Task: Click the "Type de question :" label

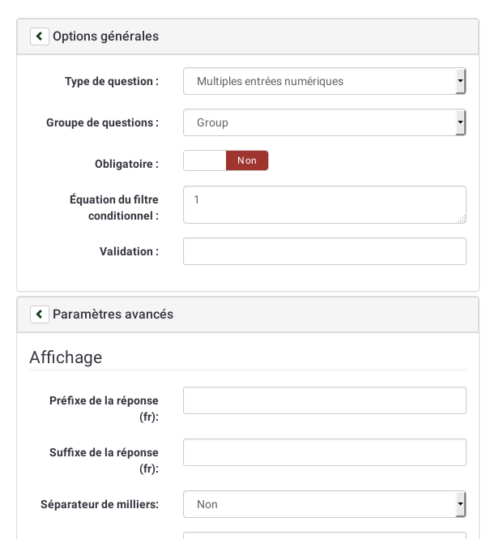Action: 112,81
